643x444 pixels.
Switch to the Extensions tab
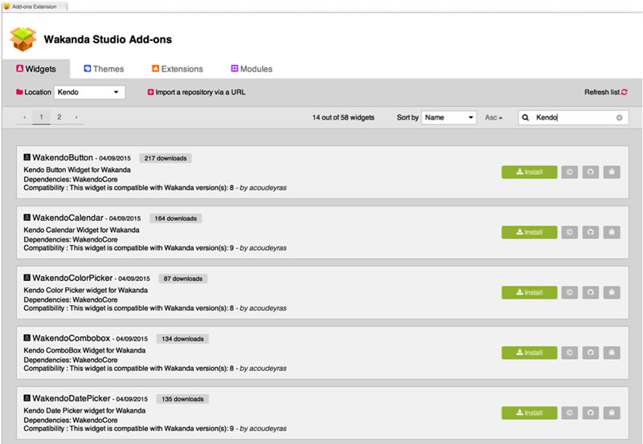(177, 69)
